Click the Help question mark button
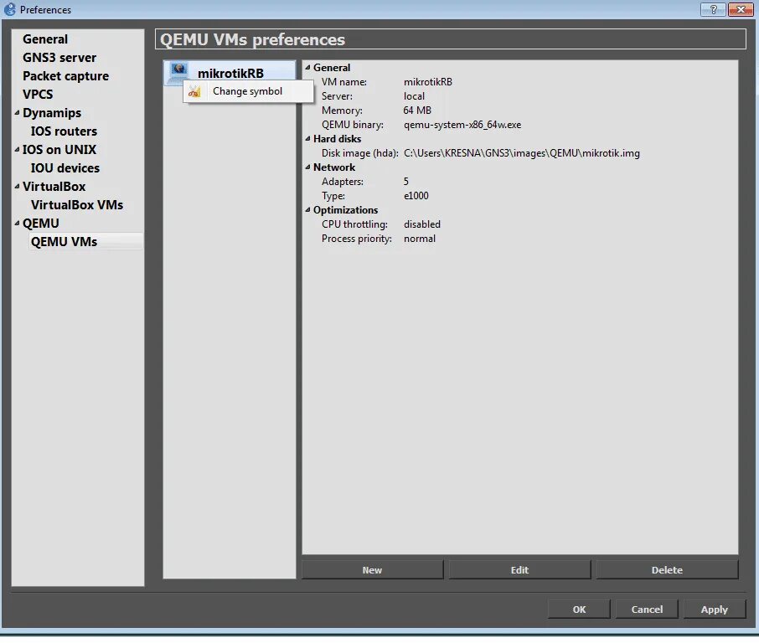Image resolution: width=759 pixels, height=643 pixels. tap(713, 9)
